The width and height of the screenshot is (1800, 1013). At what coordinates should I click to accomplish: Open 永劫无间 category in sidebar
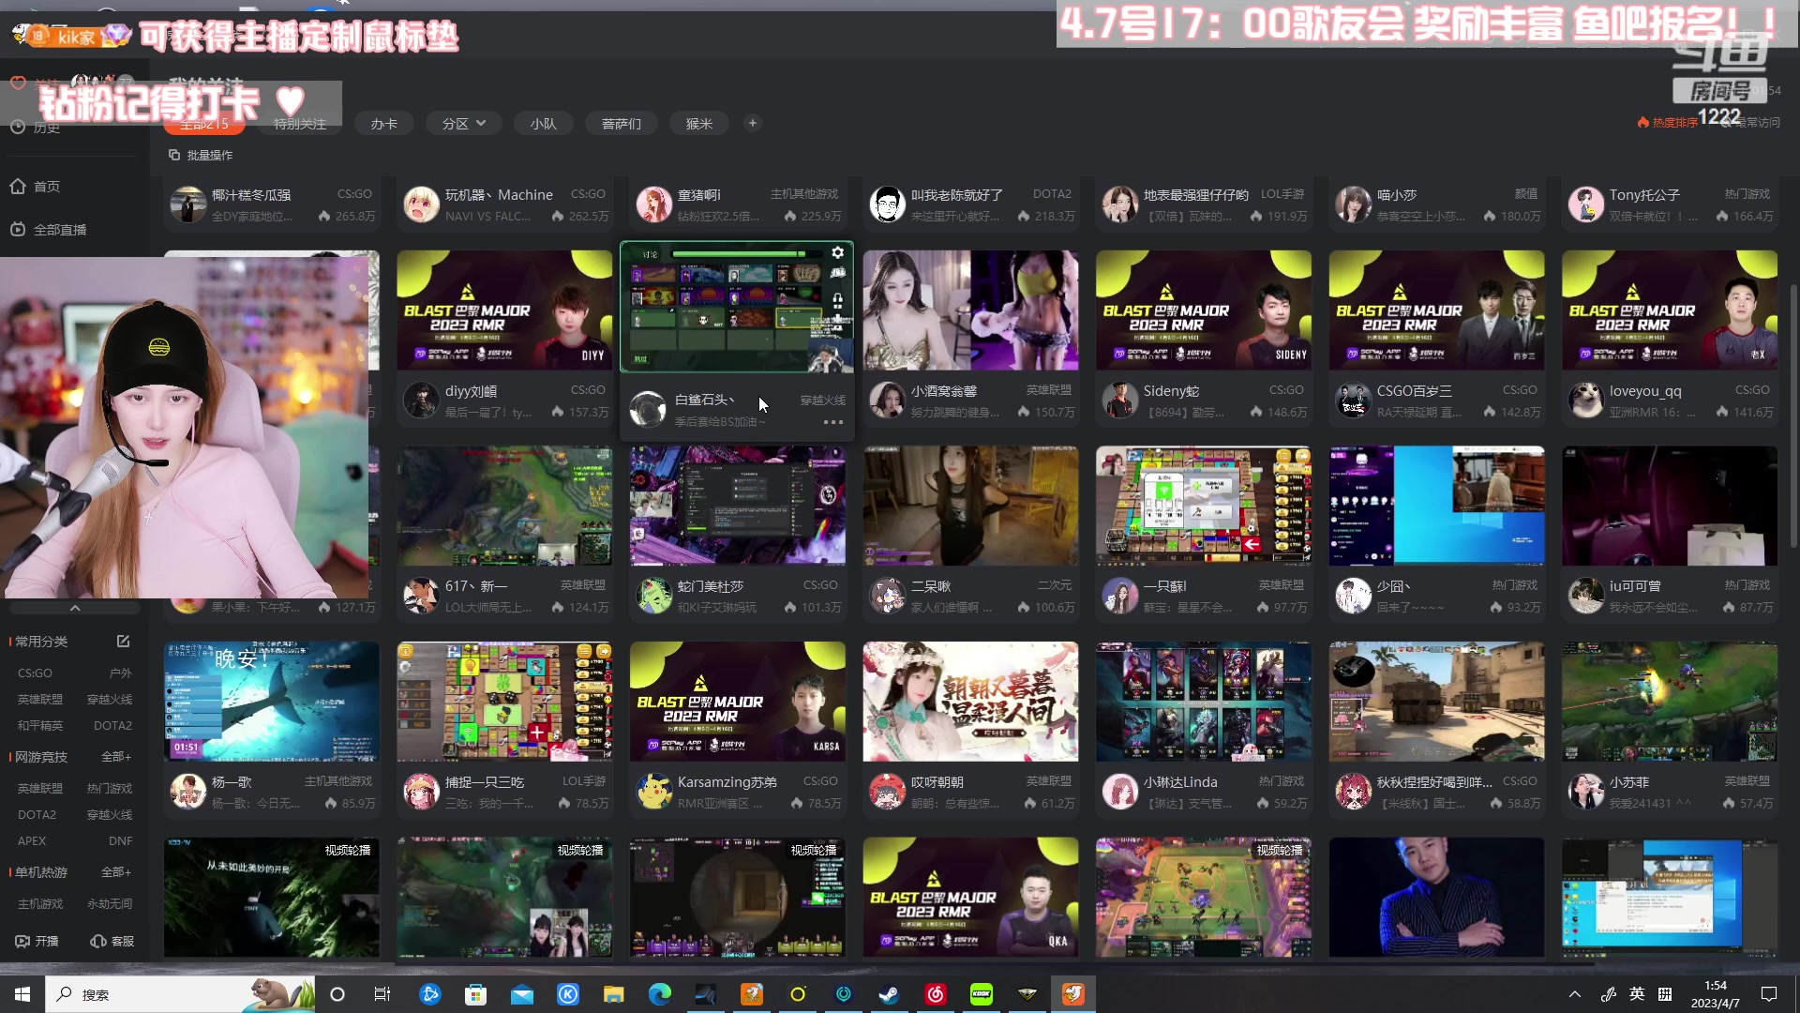click(x=110, y=904)
